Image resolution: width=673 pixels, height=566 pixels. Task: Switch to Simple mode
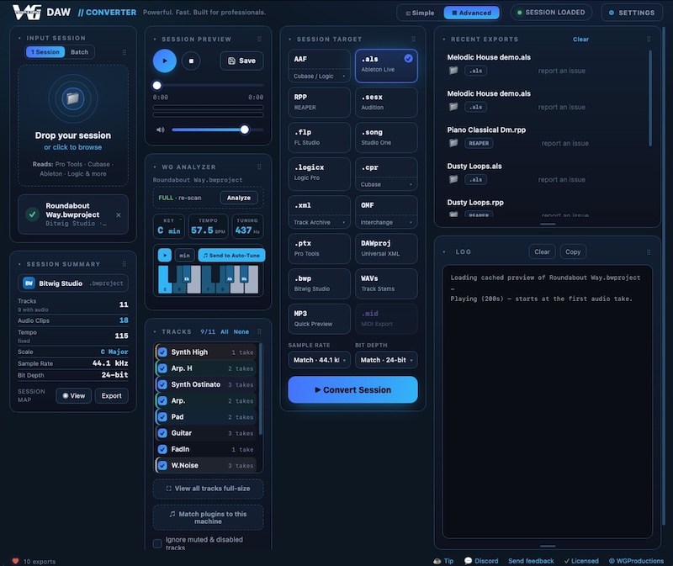420,13
